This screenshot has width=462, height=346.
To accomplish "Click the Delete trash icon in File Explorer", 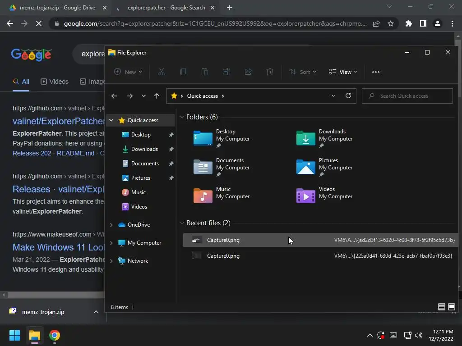I will pyautogui.click(x=270, y=72).
